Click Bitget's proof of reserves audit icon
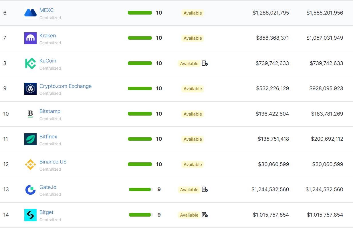Image resolution: width=353 pixels, height=228 pixels. (x=205, y=215)
